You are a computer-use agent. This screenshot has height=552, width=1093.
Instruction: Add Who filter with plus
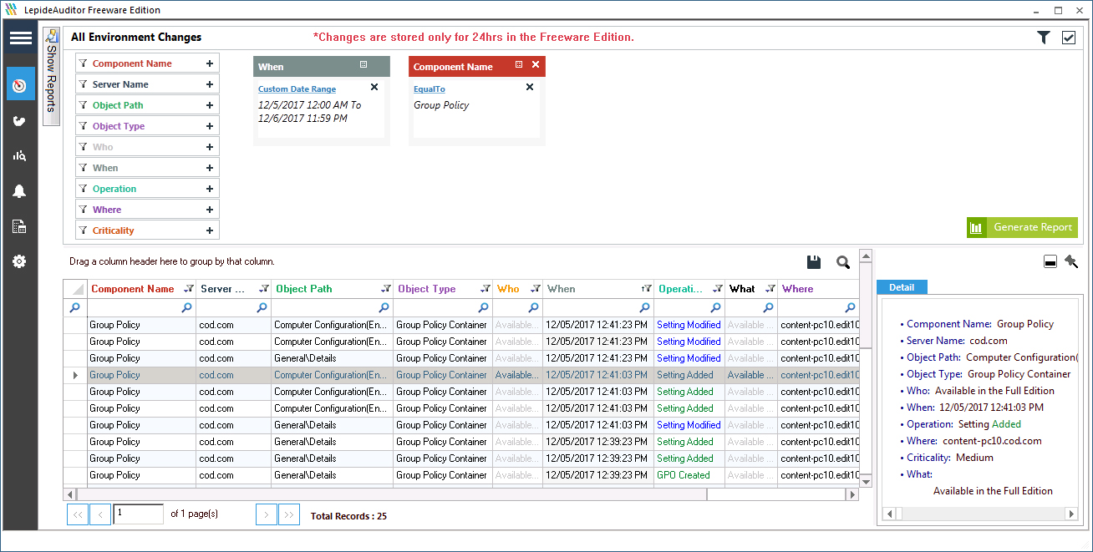(210, 147)
